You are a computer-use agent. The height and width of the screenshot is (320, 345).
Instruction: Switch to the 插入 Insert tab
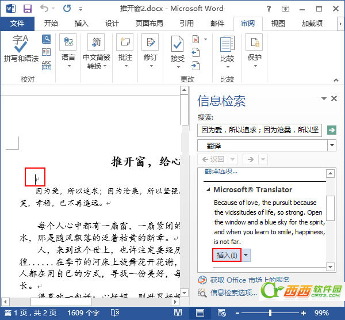tap(82, 24)
